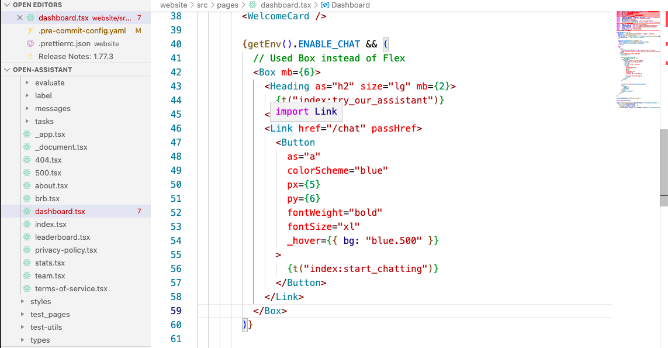
Task: Open about.tsx in explorer
Action: click(x=51, y=185)
